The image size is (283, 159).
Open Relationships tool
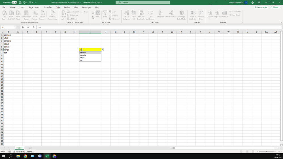171,14
